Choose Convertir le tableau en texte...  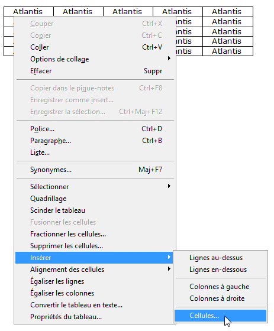(95, 305)
